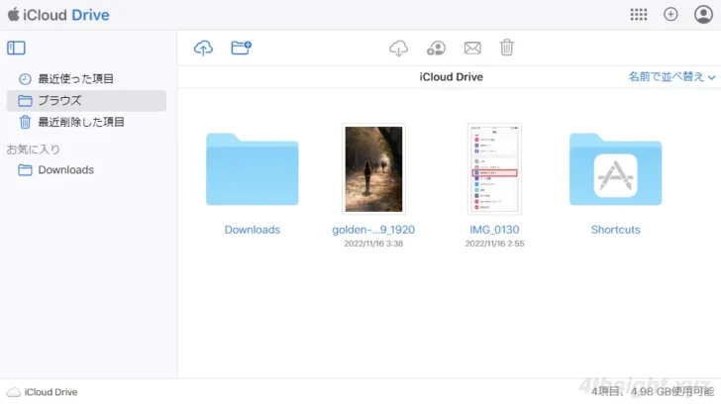Download the selected item from cloud

pos(399,48)
